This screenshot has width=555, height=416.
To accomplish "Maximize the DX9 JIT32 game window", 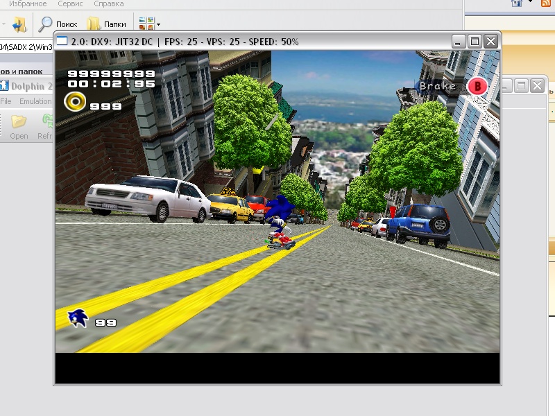I will point(475,42).
